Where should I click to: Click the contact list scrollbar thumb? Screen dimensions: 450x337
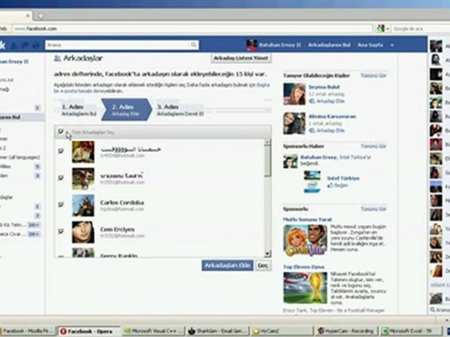tap(268, 161)
